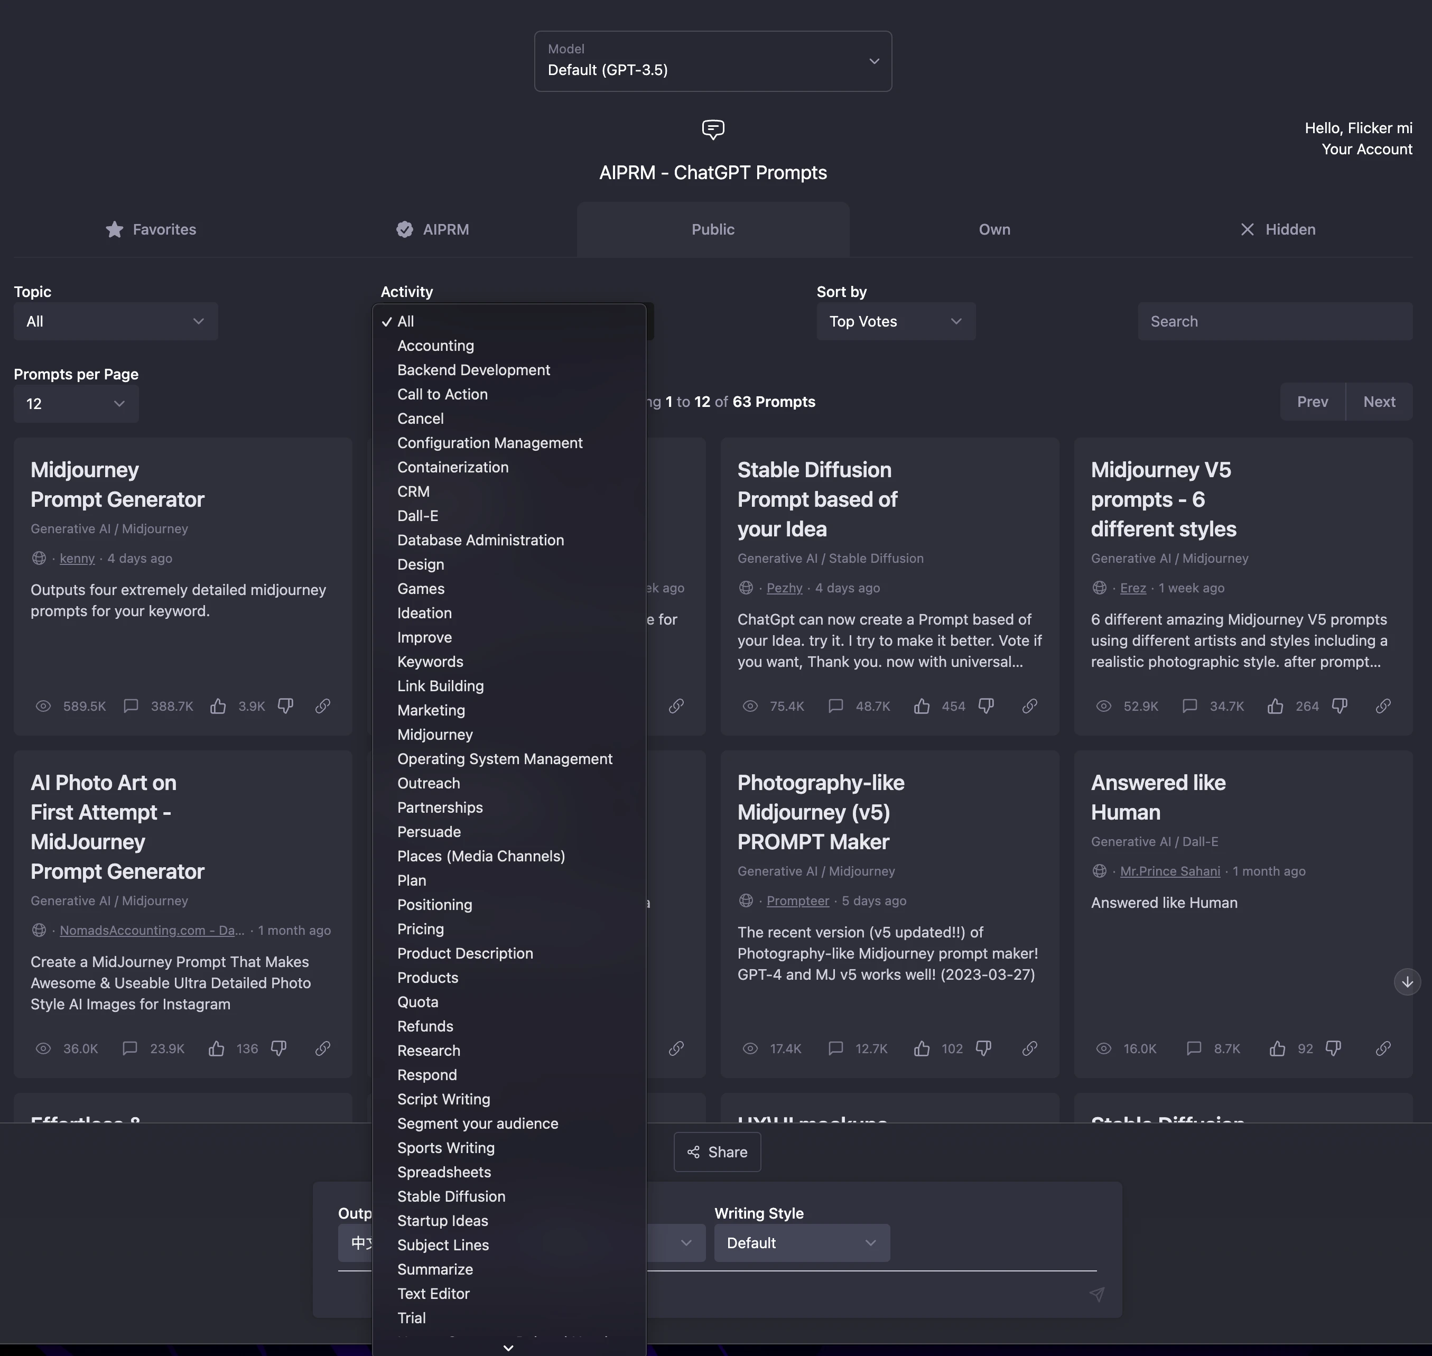Thumbs down Stable Diffusion Prompt card
This screenshot has height=1356, width=1432.
986,706
